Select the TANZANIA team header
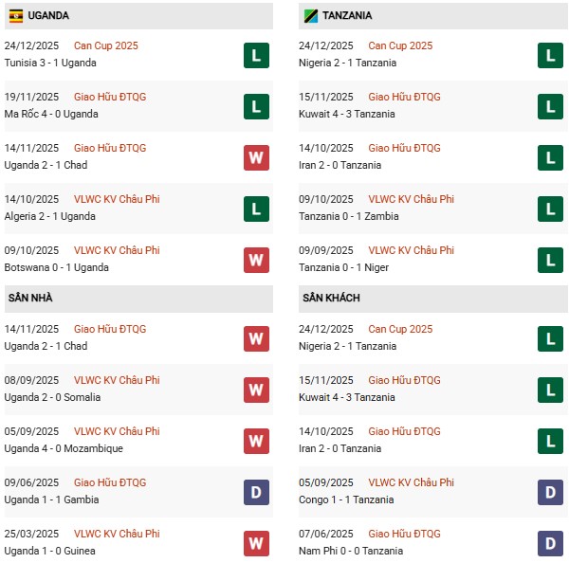569x563 pixels. click(346, 16)
